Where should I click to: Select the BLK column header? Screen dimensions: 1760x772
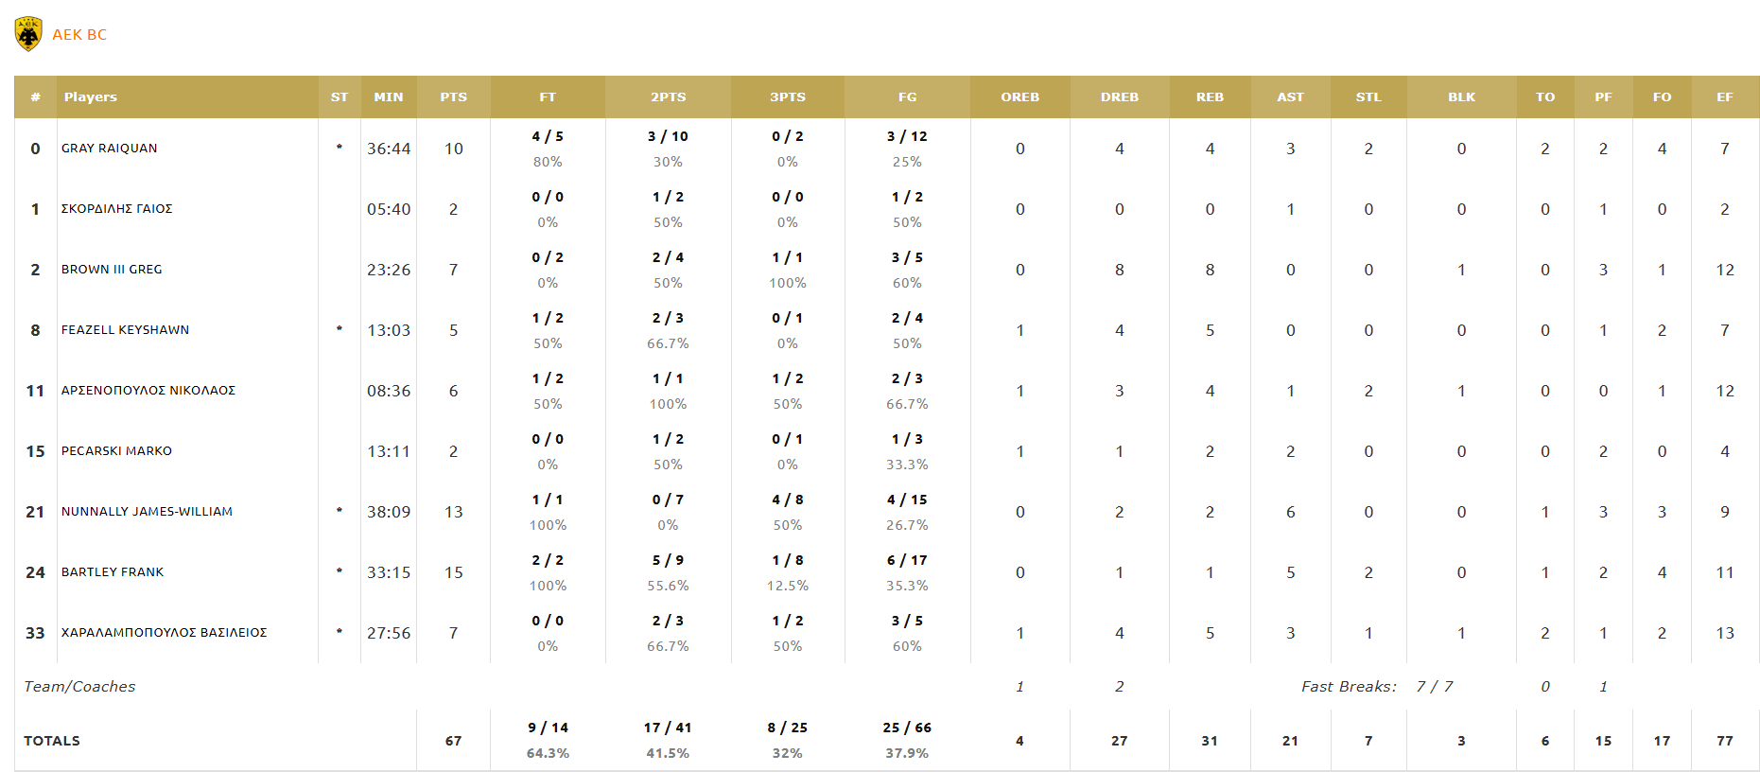(1461, 97)
